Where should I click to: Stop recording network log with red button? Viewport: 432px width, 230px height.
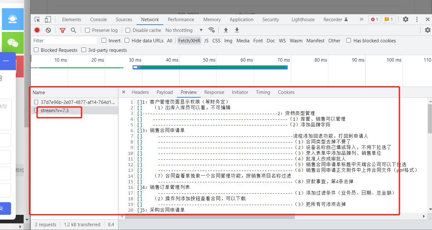[37, 30]
